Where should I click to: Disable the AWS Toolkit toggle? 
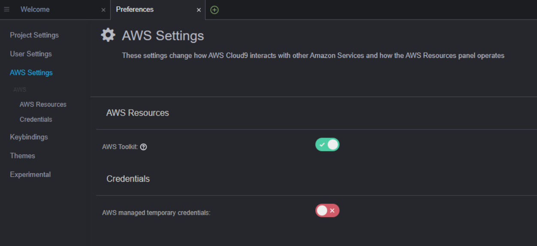coord(327,145)
